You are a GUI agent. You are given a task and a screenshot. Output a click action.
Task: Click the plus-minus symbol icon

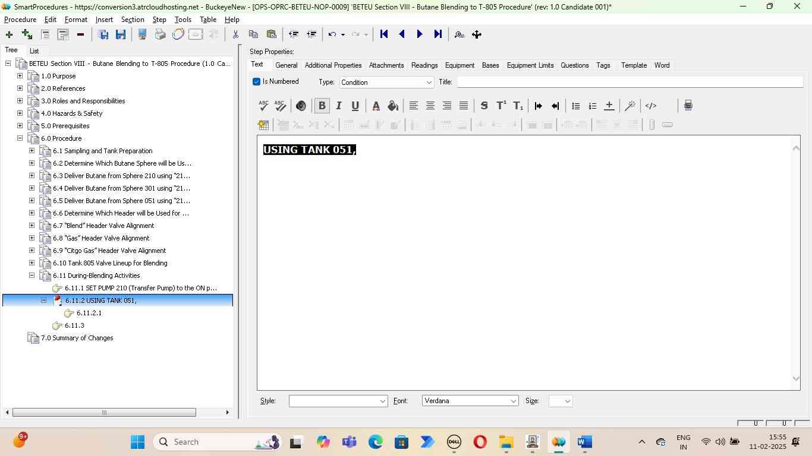click(609, 106)
